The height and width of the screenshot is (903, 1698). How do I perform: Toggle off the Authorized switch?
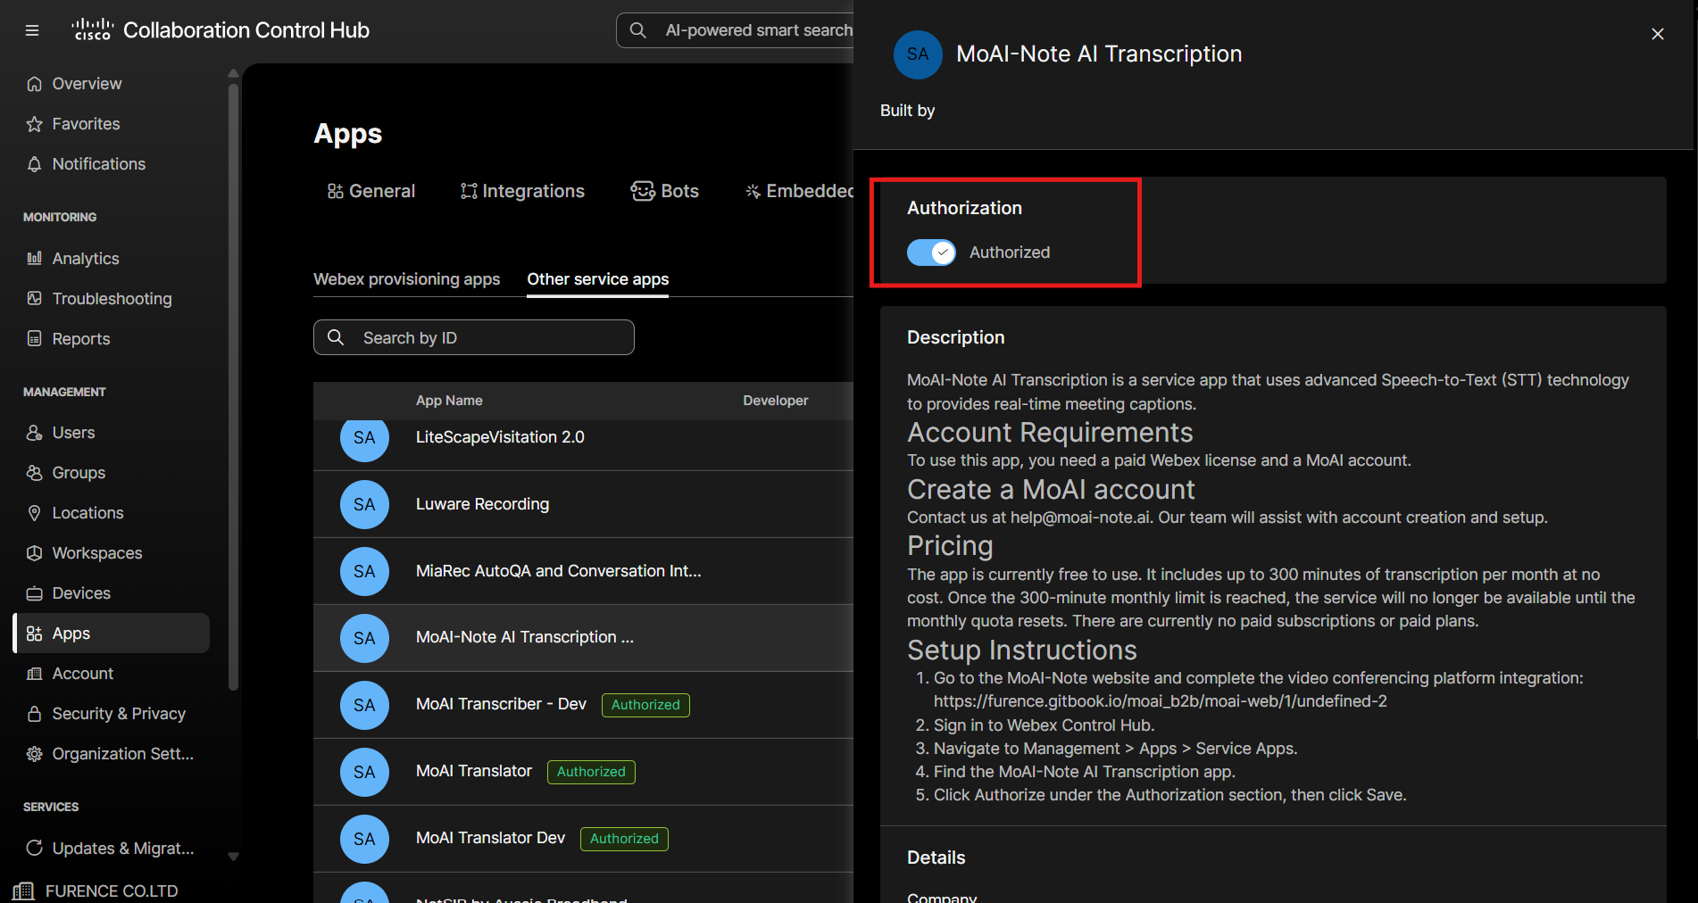pos(931,253)
